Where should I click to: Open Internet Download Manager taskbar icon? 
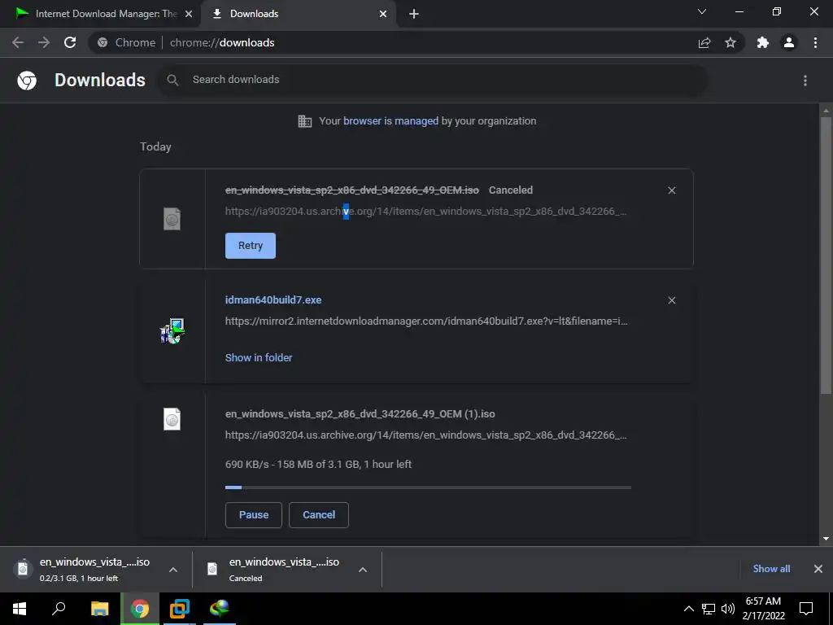coord(220,609)
